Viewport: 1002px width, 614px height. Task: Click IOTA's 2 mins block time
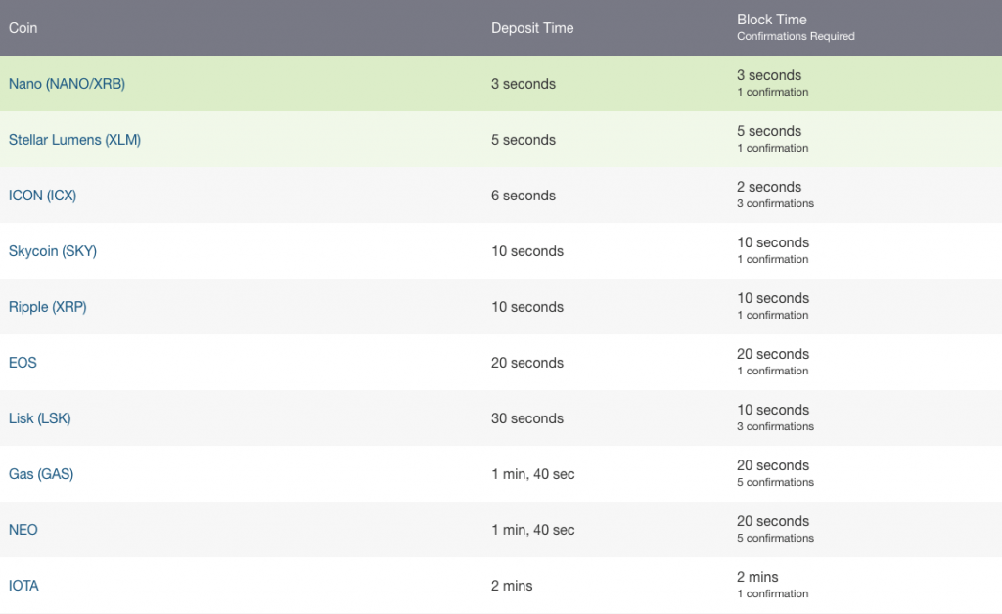(757, 576)
